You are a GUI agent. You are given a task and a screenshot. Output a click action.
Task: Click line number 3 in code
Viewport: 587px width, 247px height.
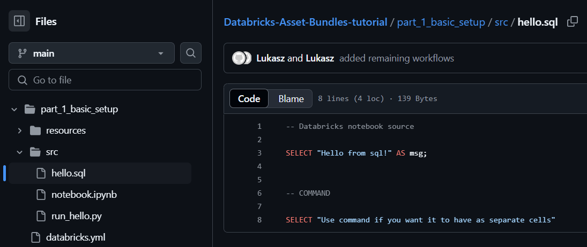[x=259, y=153]
